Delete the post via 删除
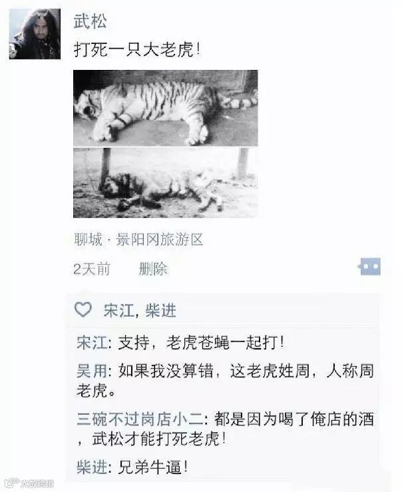The height and width of the screenshot is (492, 402). click(x=153, y=269)
